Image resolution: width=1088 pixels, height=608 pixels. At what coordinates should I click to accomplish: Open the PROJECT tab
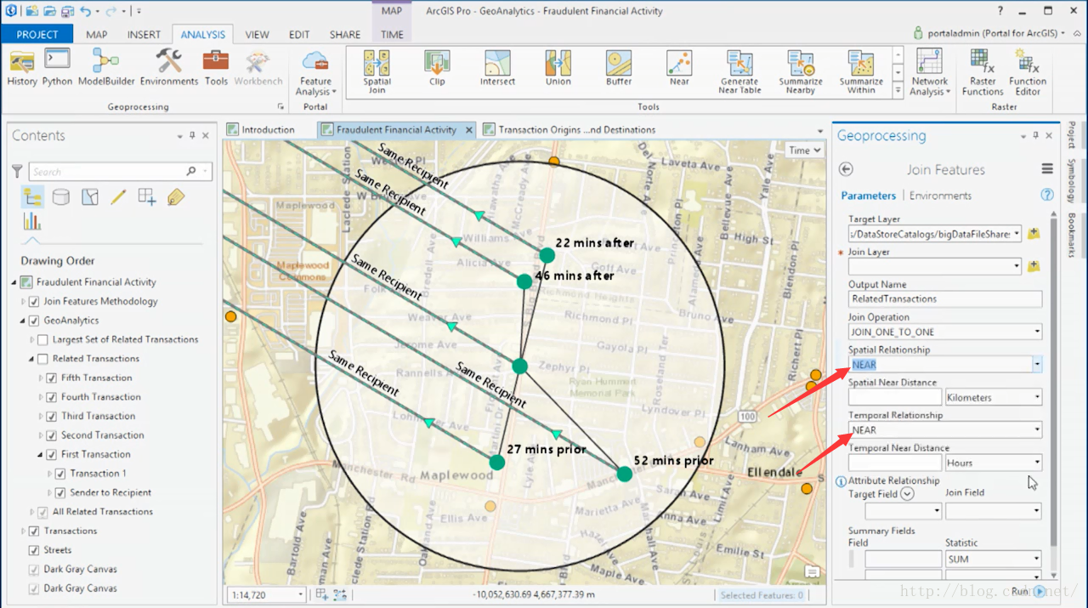37,35
